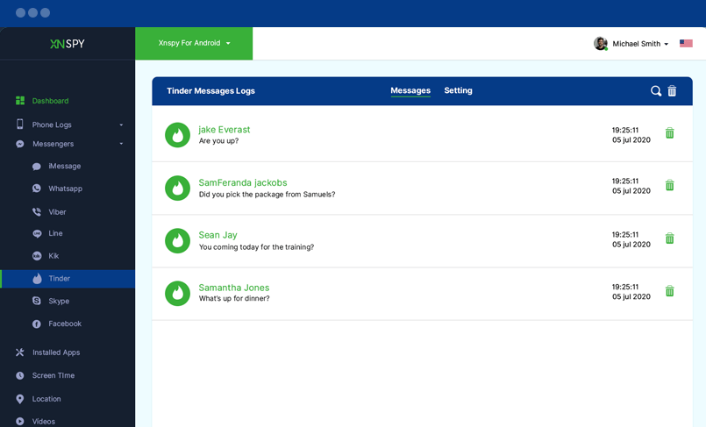Click the trash icon in the header bar
Image resolution: width=706 pixels, height=427 pixels.
673,91
